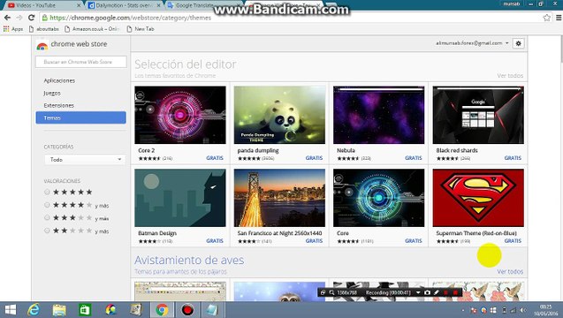The image size is (563, 318).
Task: Open the Extensiones category
Action: click(x=58, y=105)
